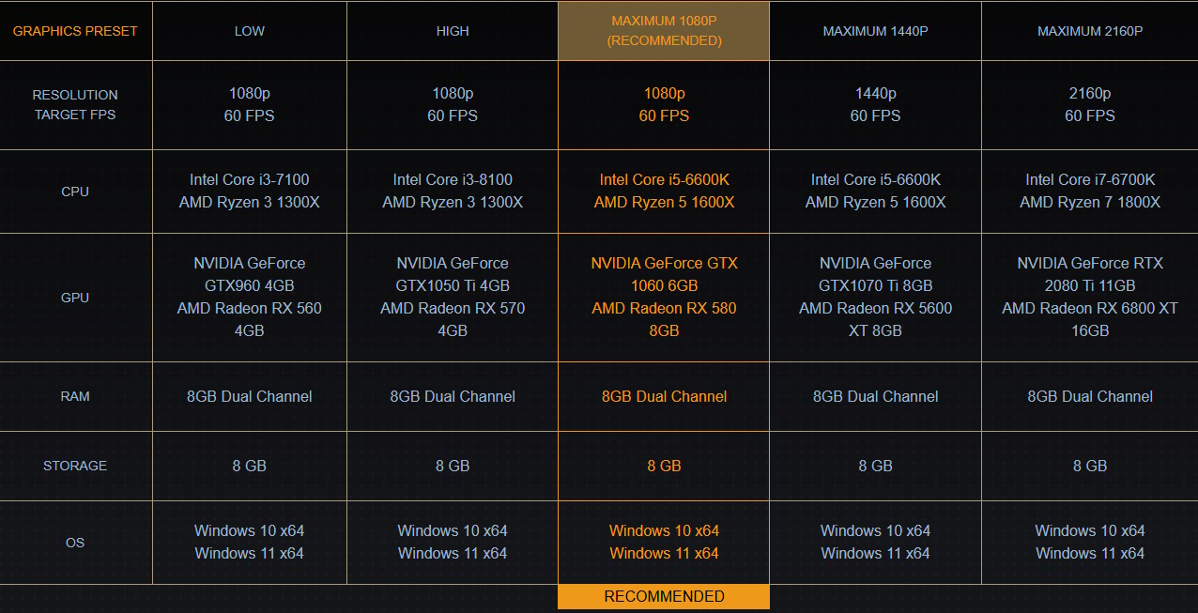Screen dimensions: 1198x613
Task: Click the GTX1070 Ti 8GB GPU cell
Action: (875, 298)
